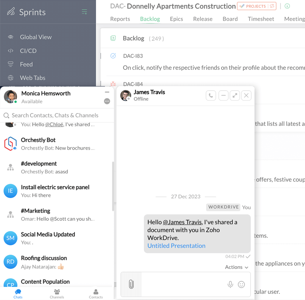Open Global View from sidebar
The width and height of the screenshot is (305, 300).
point(36,37)
